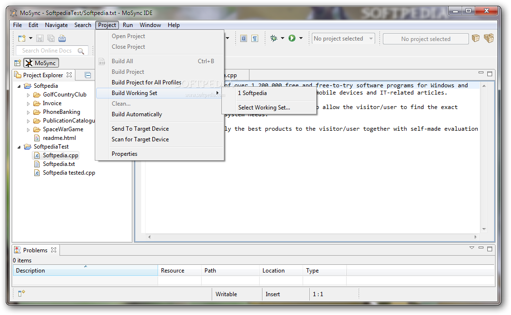Screen dimensions: 511x315
Task: Click status bar fast view icon
Action: click(21, 294)
